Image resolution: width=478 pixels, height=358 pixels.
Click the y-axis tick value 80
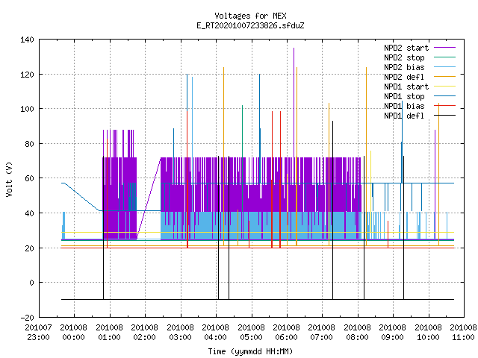point(29,144)
